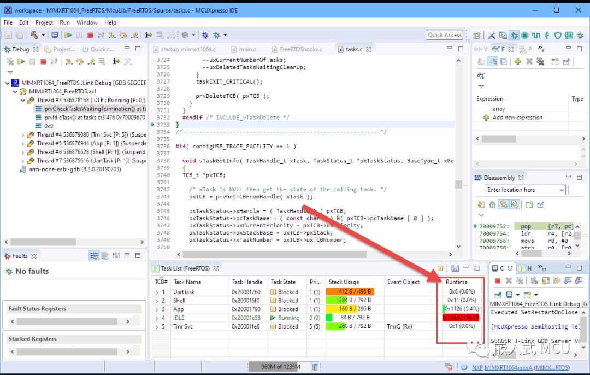The width and height of the screenshot is (590, 375).
Task: Open the Open Perspective button
Action: pyautogui.click(x=477, y=36)
